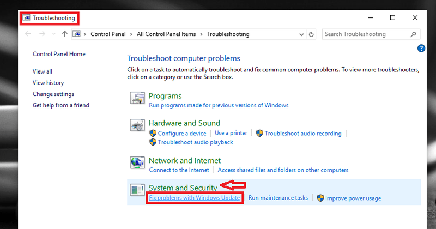Click Troubleshoot audio recording link

coord(303,134)
